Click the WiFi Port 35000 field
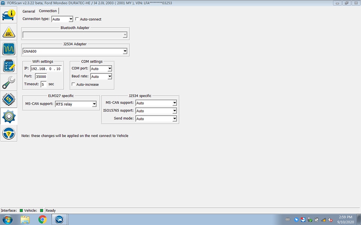The image size is (361, 225). [x=41, y=76]
